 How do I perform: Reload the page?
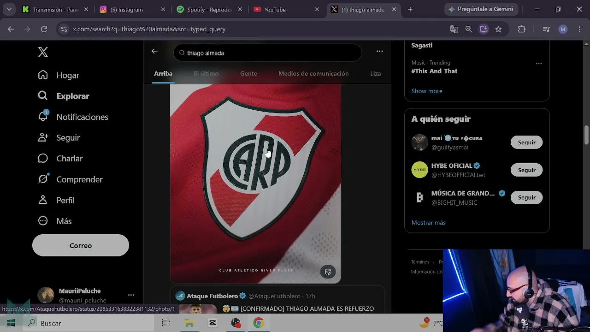44,29
